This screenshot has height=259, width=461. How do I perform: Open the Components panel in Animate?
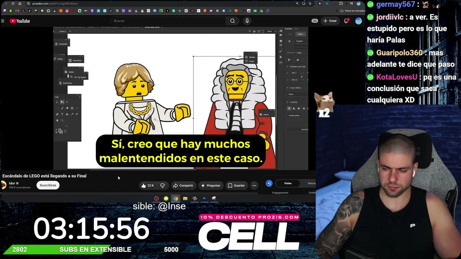click(x=62, y=44)
